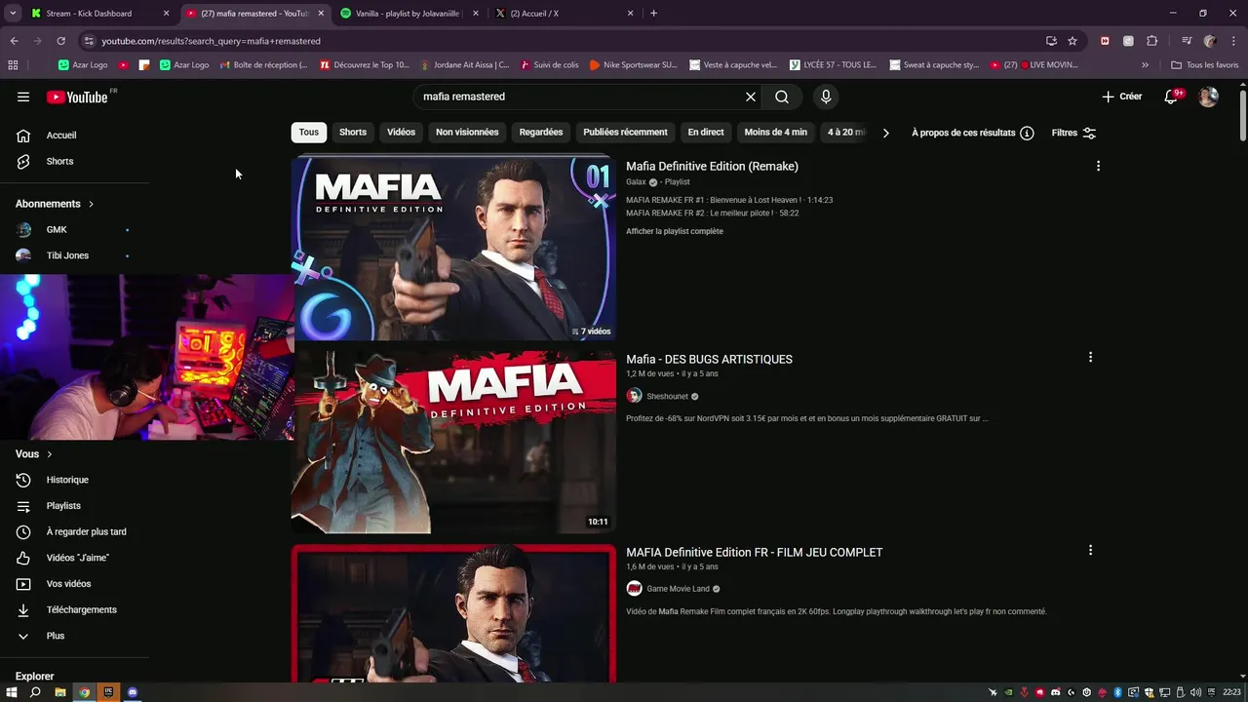Open the Tous les favoris folder
The height and width of the screenshot is (702, 1248).
pyautogui.click(x=1205, y=65)
